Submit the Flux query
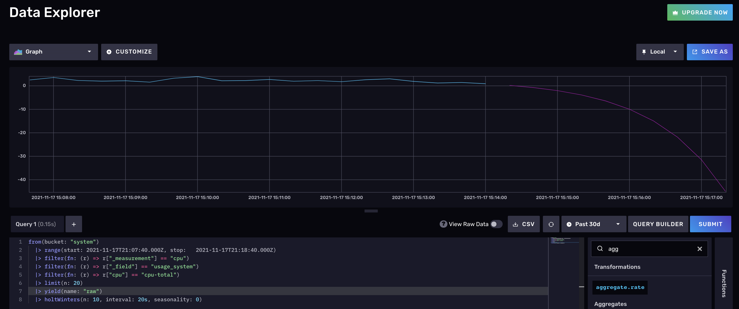739x309 pixels. (x=711, y=224)
